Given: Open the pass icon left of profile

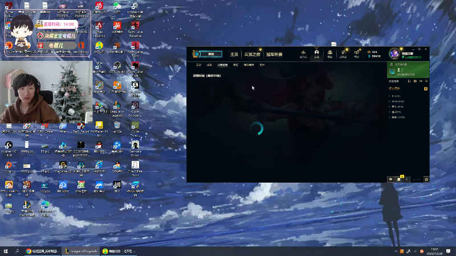Looking at the screenshot, I should click(303, 53).
